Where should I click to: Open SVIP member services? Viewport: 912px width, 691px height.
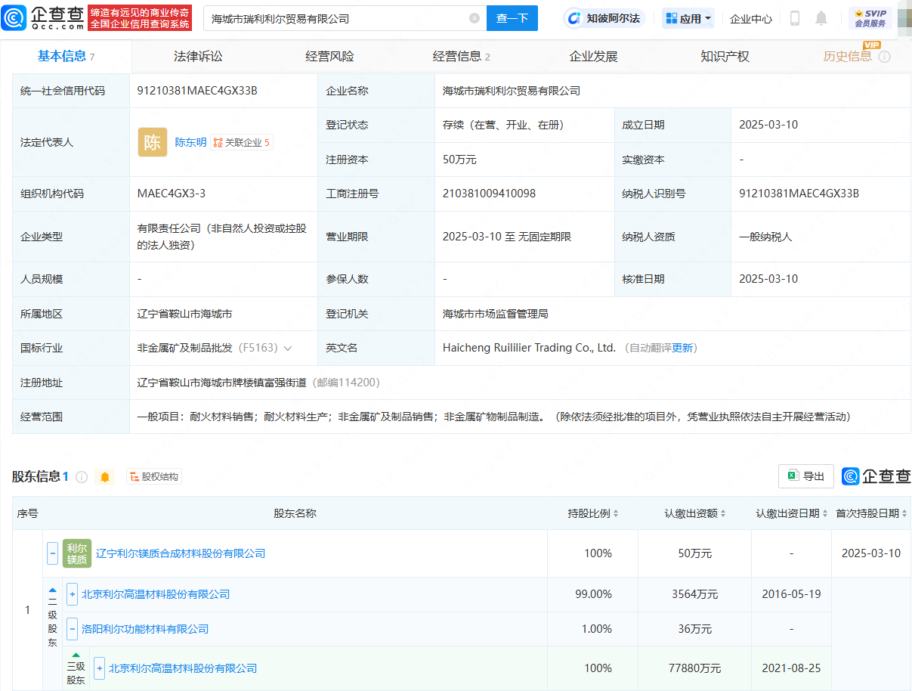[x=870, y=18]
